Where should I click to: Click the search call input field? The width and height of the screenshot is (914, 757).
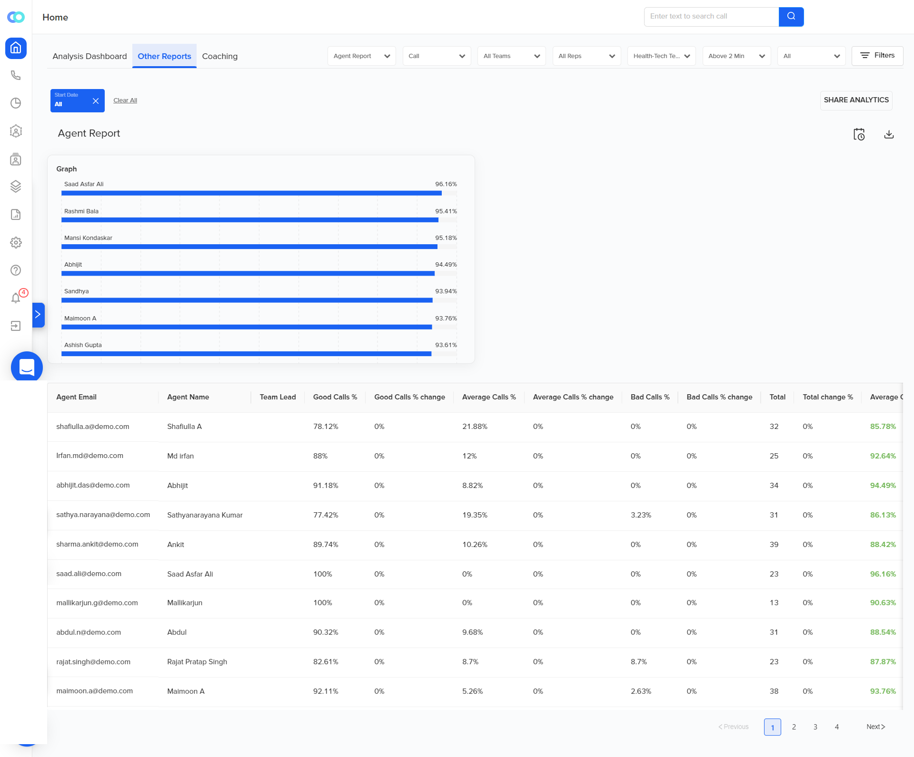711,17
